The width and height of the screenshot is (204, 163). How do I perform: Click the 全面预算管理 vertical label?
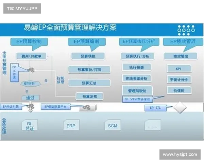point(4,63)
